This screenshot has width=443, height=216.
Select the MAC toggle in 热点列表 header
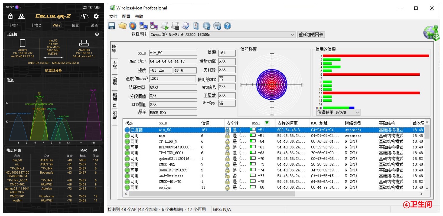coord(84,150)
